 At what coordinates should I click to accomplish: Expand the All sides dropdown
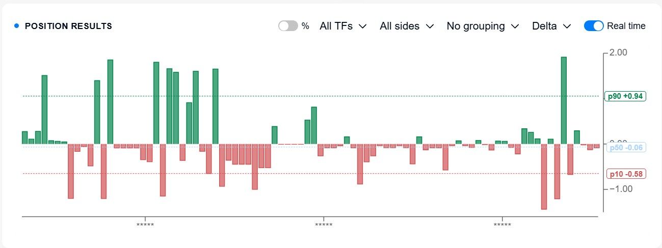(x=407, y=26)
